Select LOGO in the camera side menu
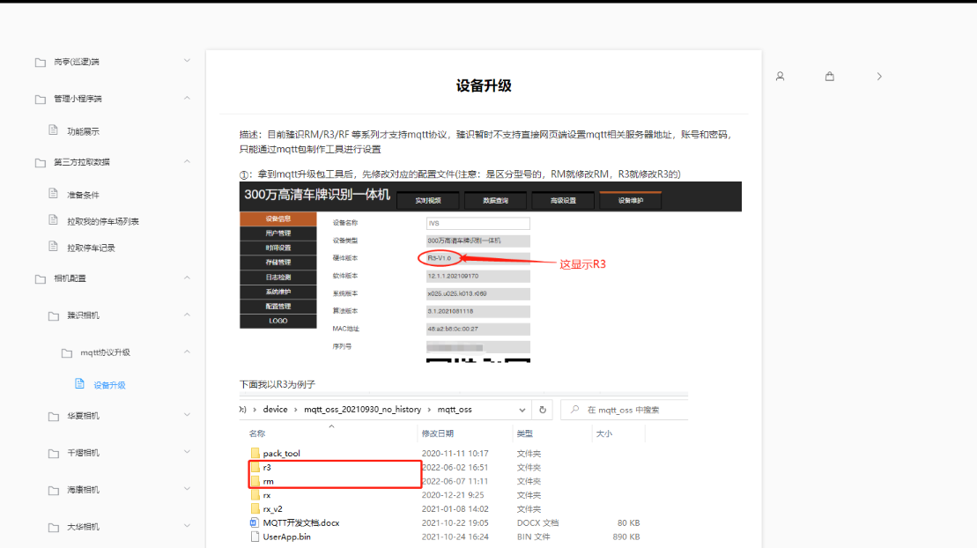The image size is (977, 548). click(x=278, y=321)
